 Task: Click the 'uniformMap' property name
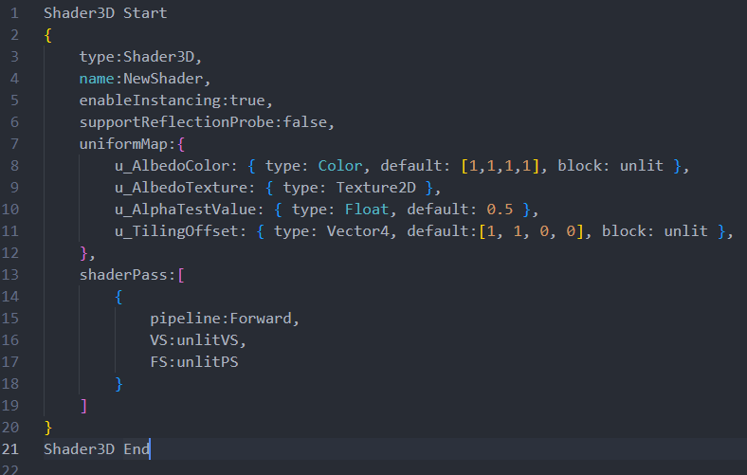coord(123,144)
